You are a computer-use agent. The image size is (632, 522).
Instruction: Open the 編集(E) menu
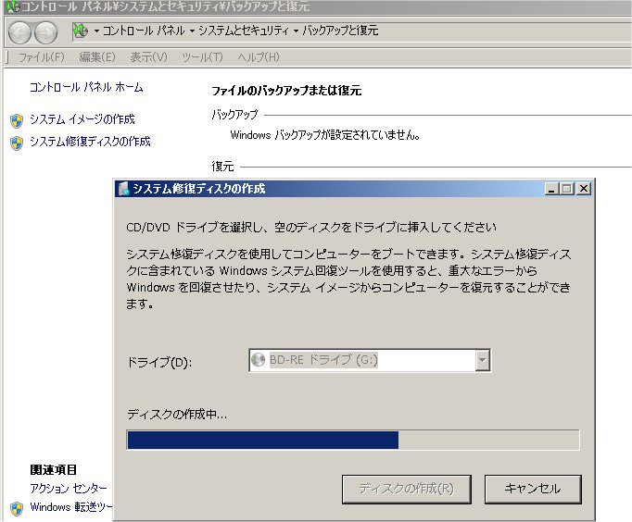pyautogui.click(x=97, y=57)
